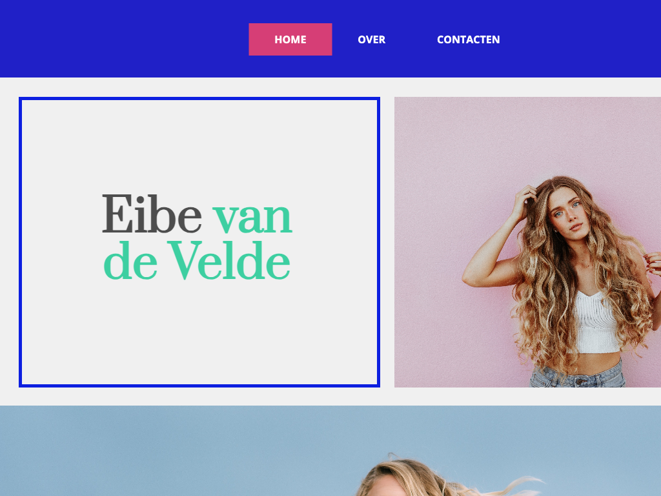Click the green "de Velde" text line
The height and width of the screenshot is (496, 661).
point(197,260)
